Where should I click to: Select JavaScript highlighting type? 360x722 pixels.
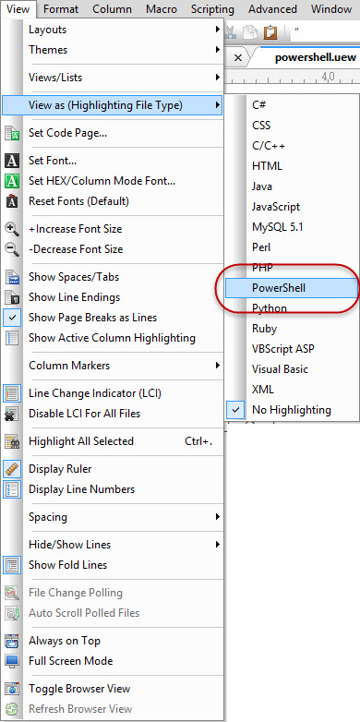point(292,206)
